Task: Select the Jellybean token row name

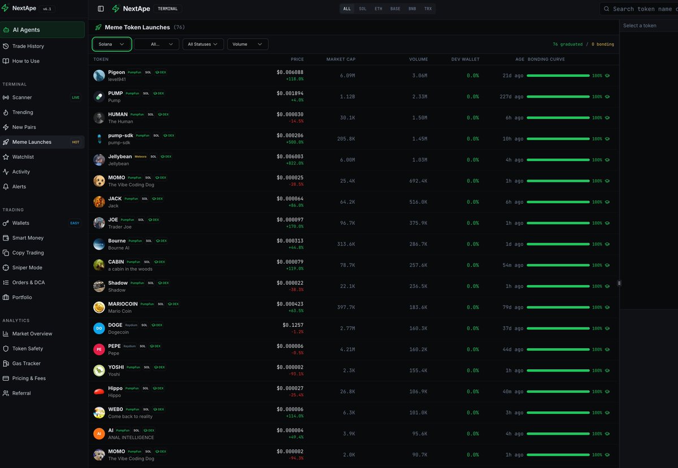Action: click(120, 156)
